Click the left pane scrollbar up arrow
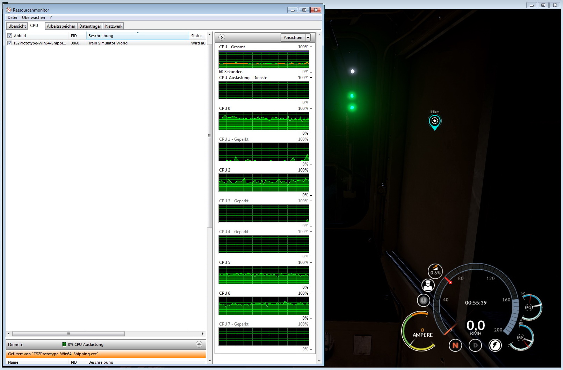Viewport: 563px width, 370px height. (x=210, y=35)
